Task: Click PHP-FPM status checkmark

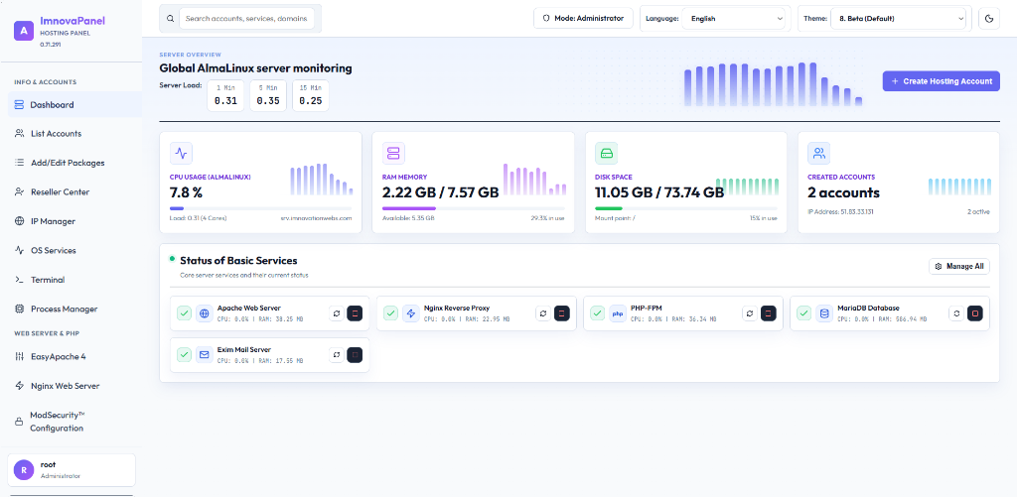Action: tap(597, 313)
